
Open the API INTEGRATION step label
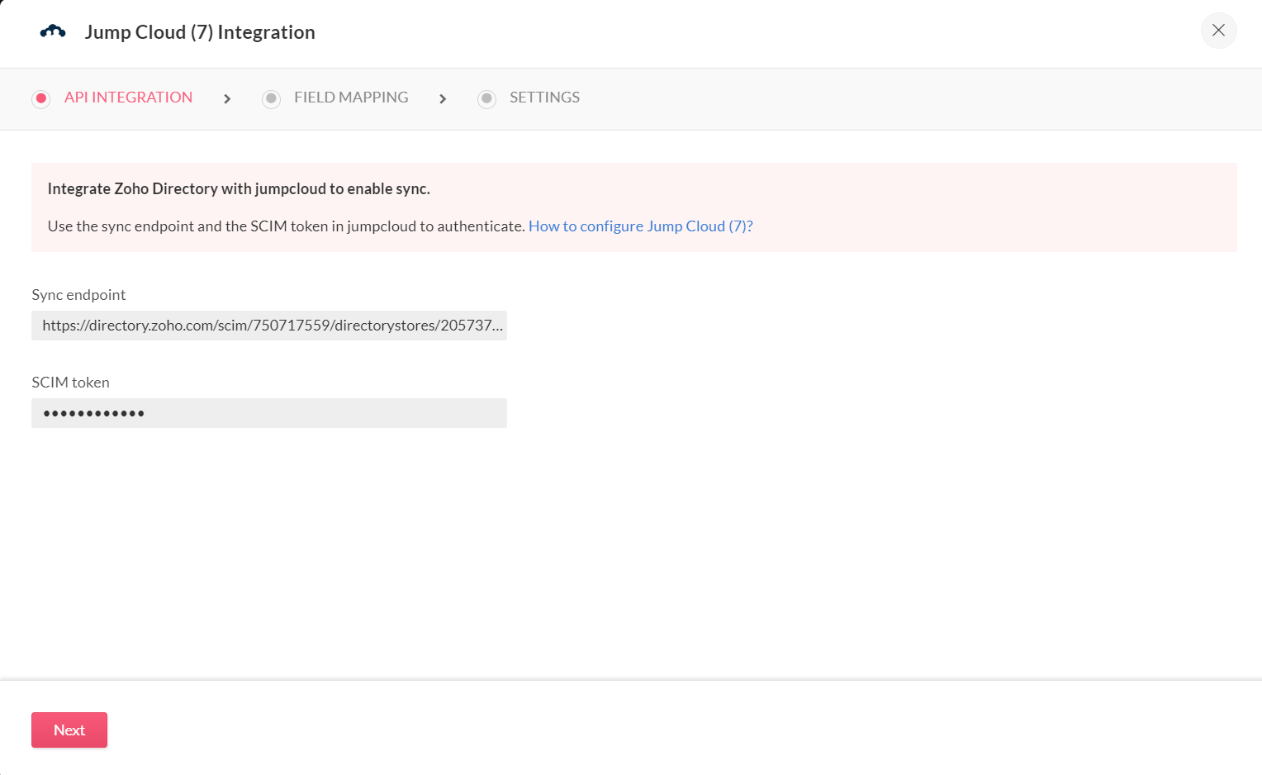[x=128, y=97]
